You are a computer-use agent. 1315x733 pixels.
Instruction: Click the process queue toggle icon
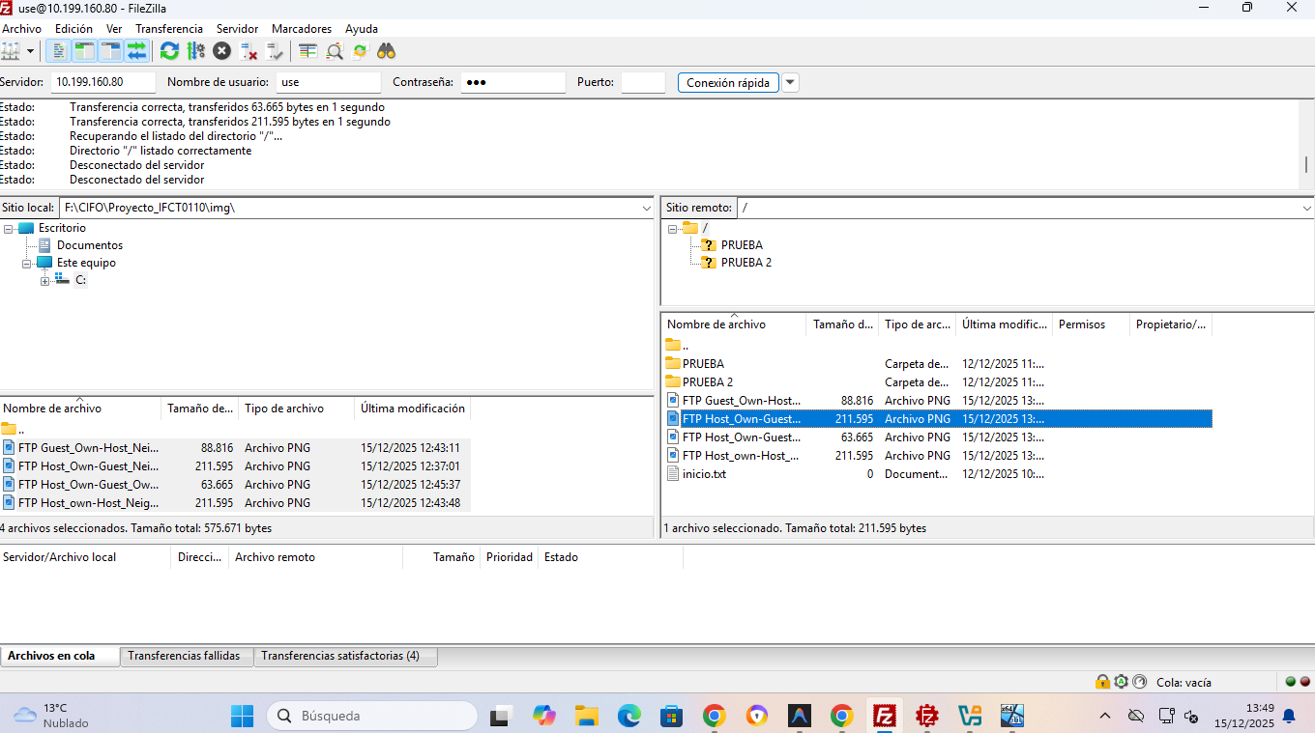click(x=195, y=51)
